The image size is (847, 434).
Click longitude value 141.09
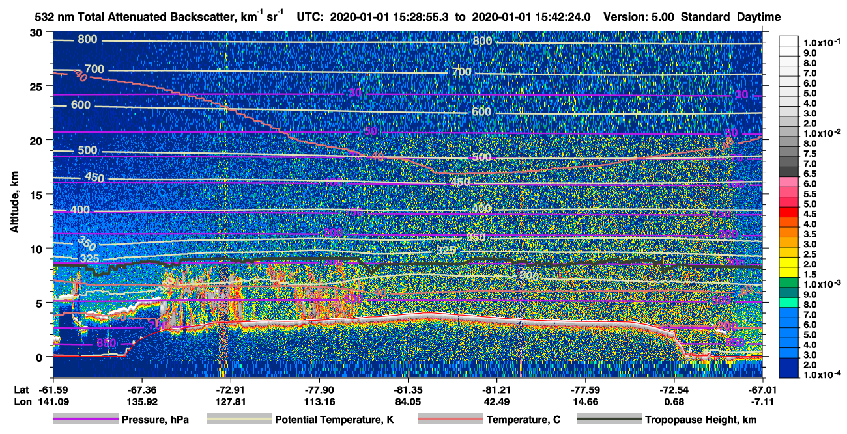53,401
